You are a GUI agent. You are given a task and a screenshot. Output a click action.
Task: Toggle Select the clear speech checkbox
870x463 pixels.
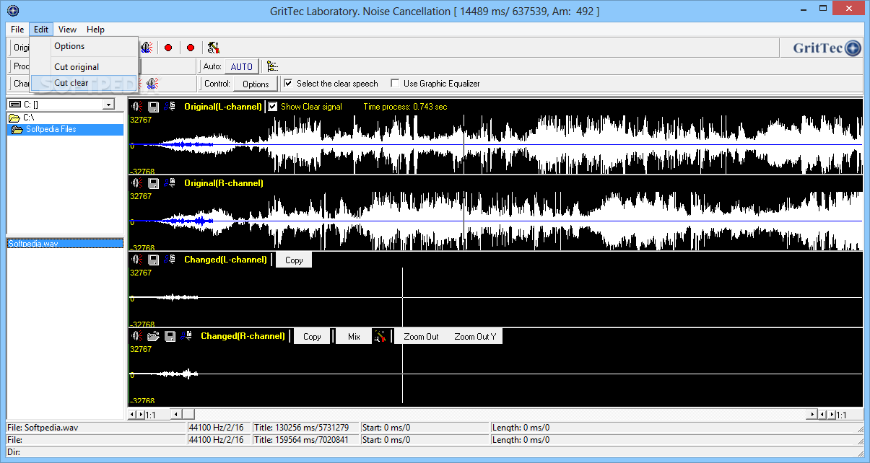(x=288, y=84)
